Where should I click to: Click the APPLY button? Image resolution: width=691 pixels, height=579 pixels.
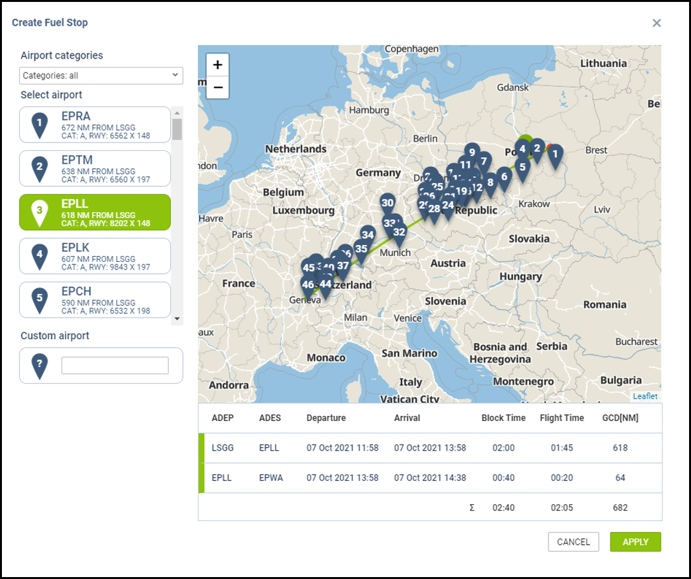[x=636, y=542]
